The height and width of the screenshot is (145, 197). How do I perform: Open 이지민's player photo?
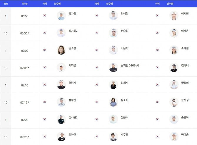point(174,16)
